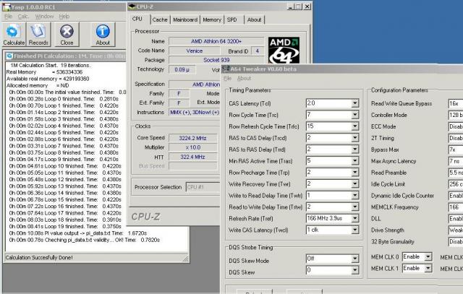
Task: Click the Core Speed 3224.2 MHz value
Action: tap(192, 138)
